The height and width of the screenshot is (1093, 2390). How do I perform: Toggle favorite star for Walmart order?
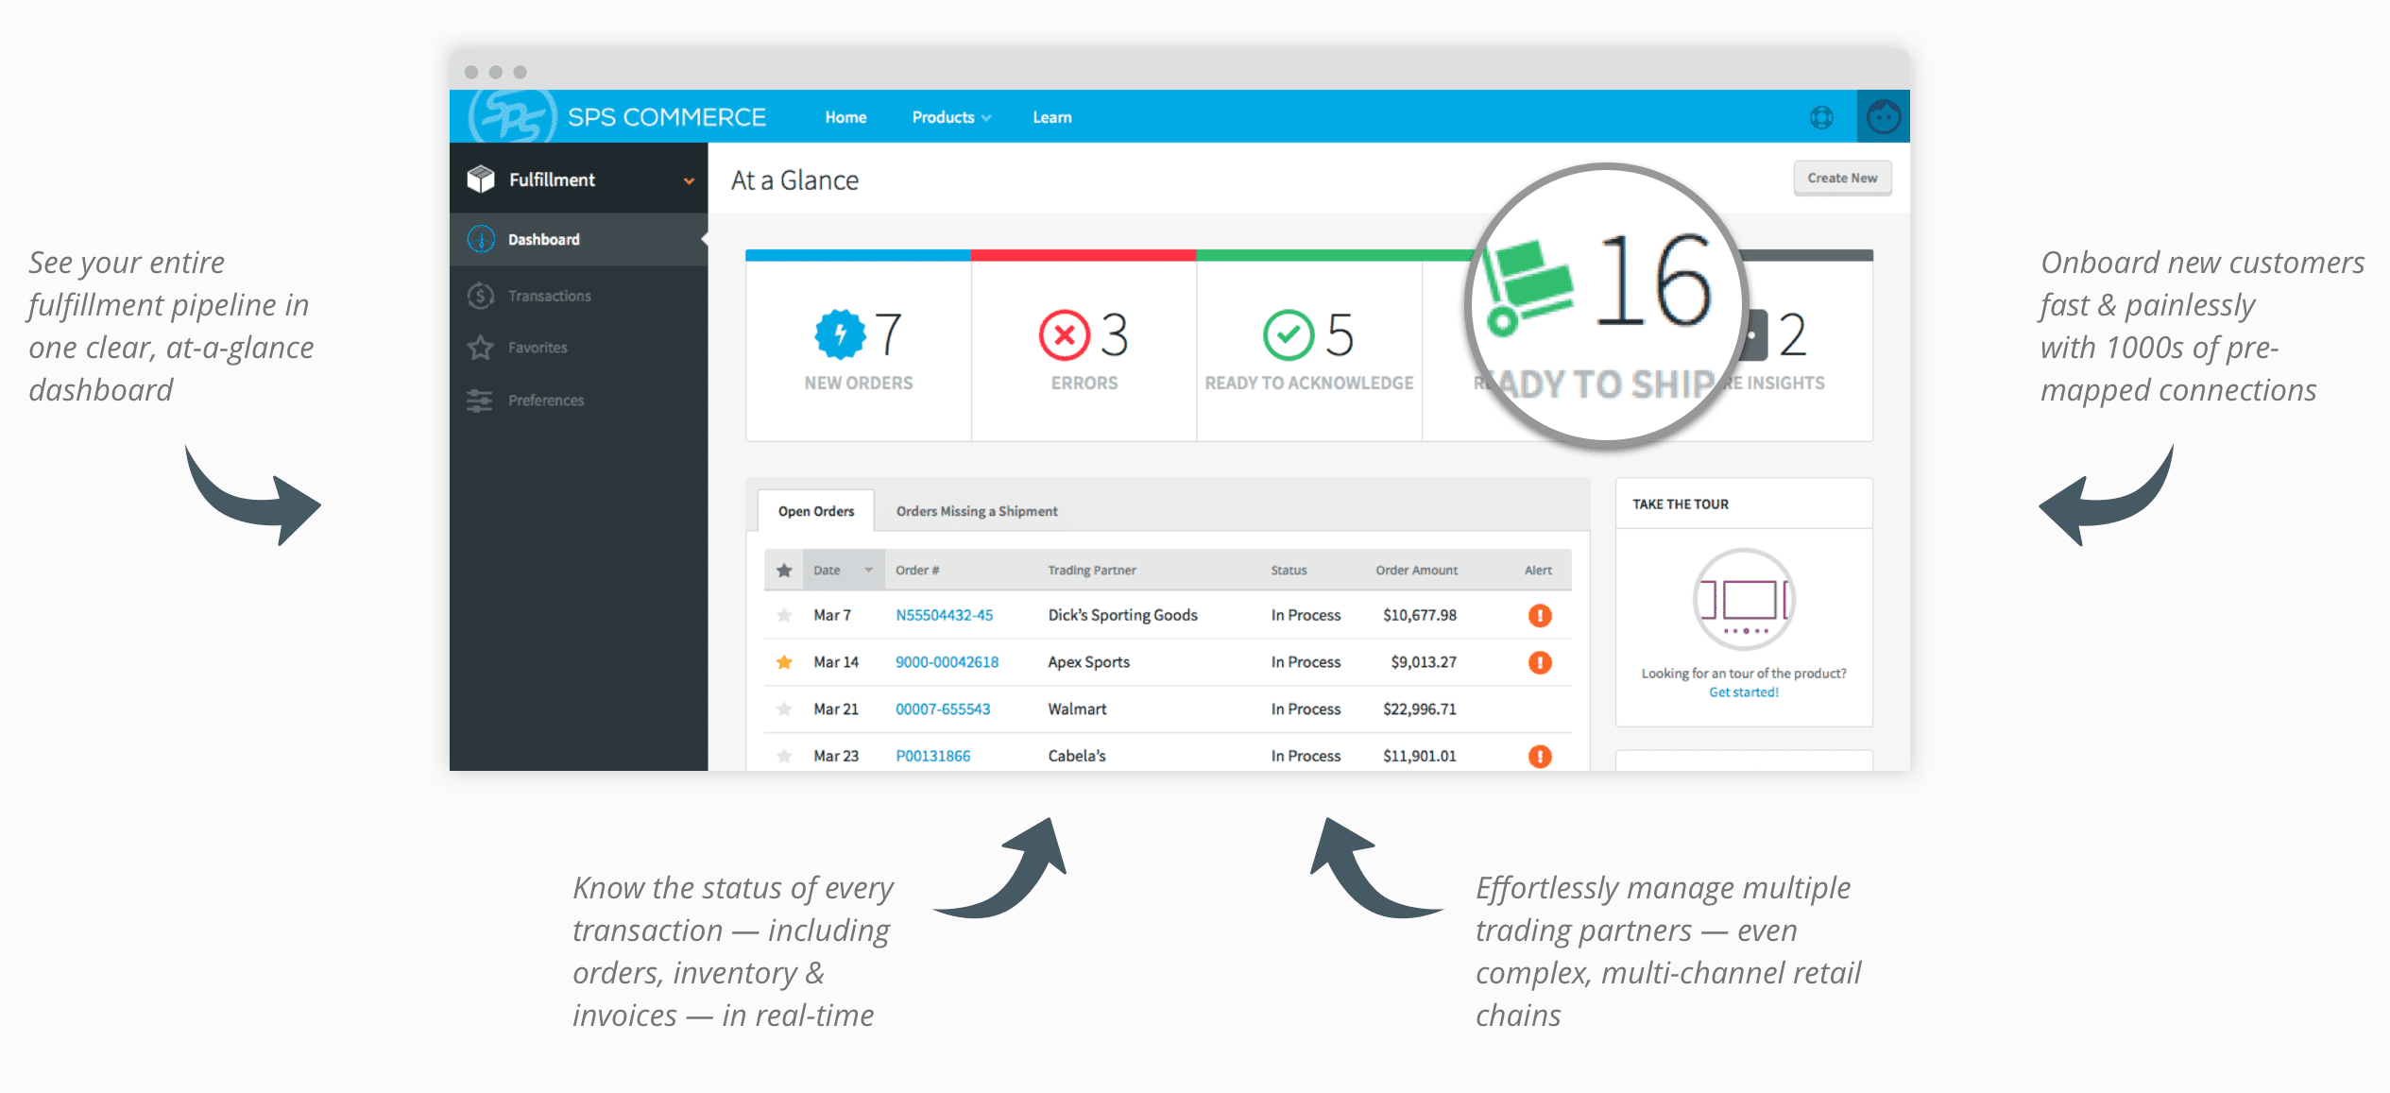pos(784,709)
